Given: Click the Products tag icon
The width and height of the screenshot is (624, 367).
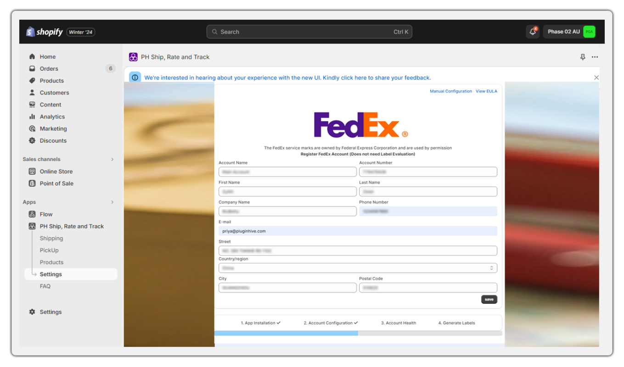Looking at the screenshot, I should tap(32, 80).
